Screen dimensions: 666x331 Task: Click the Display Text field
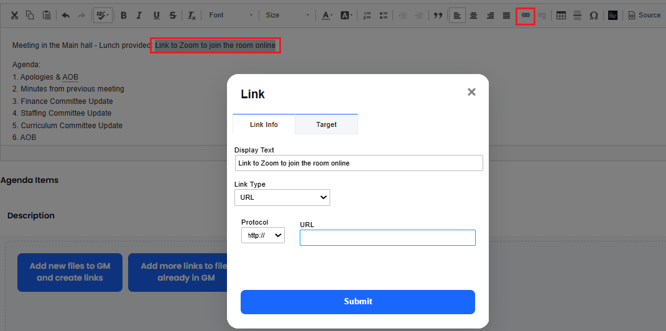coord(359,163)
